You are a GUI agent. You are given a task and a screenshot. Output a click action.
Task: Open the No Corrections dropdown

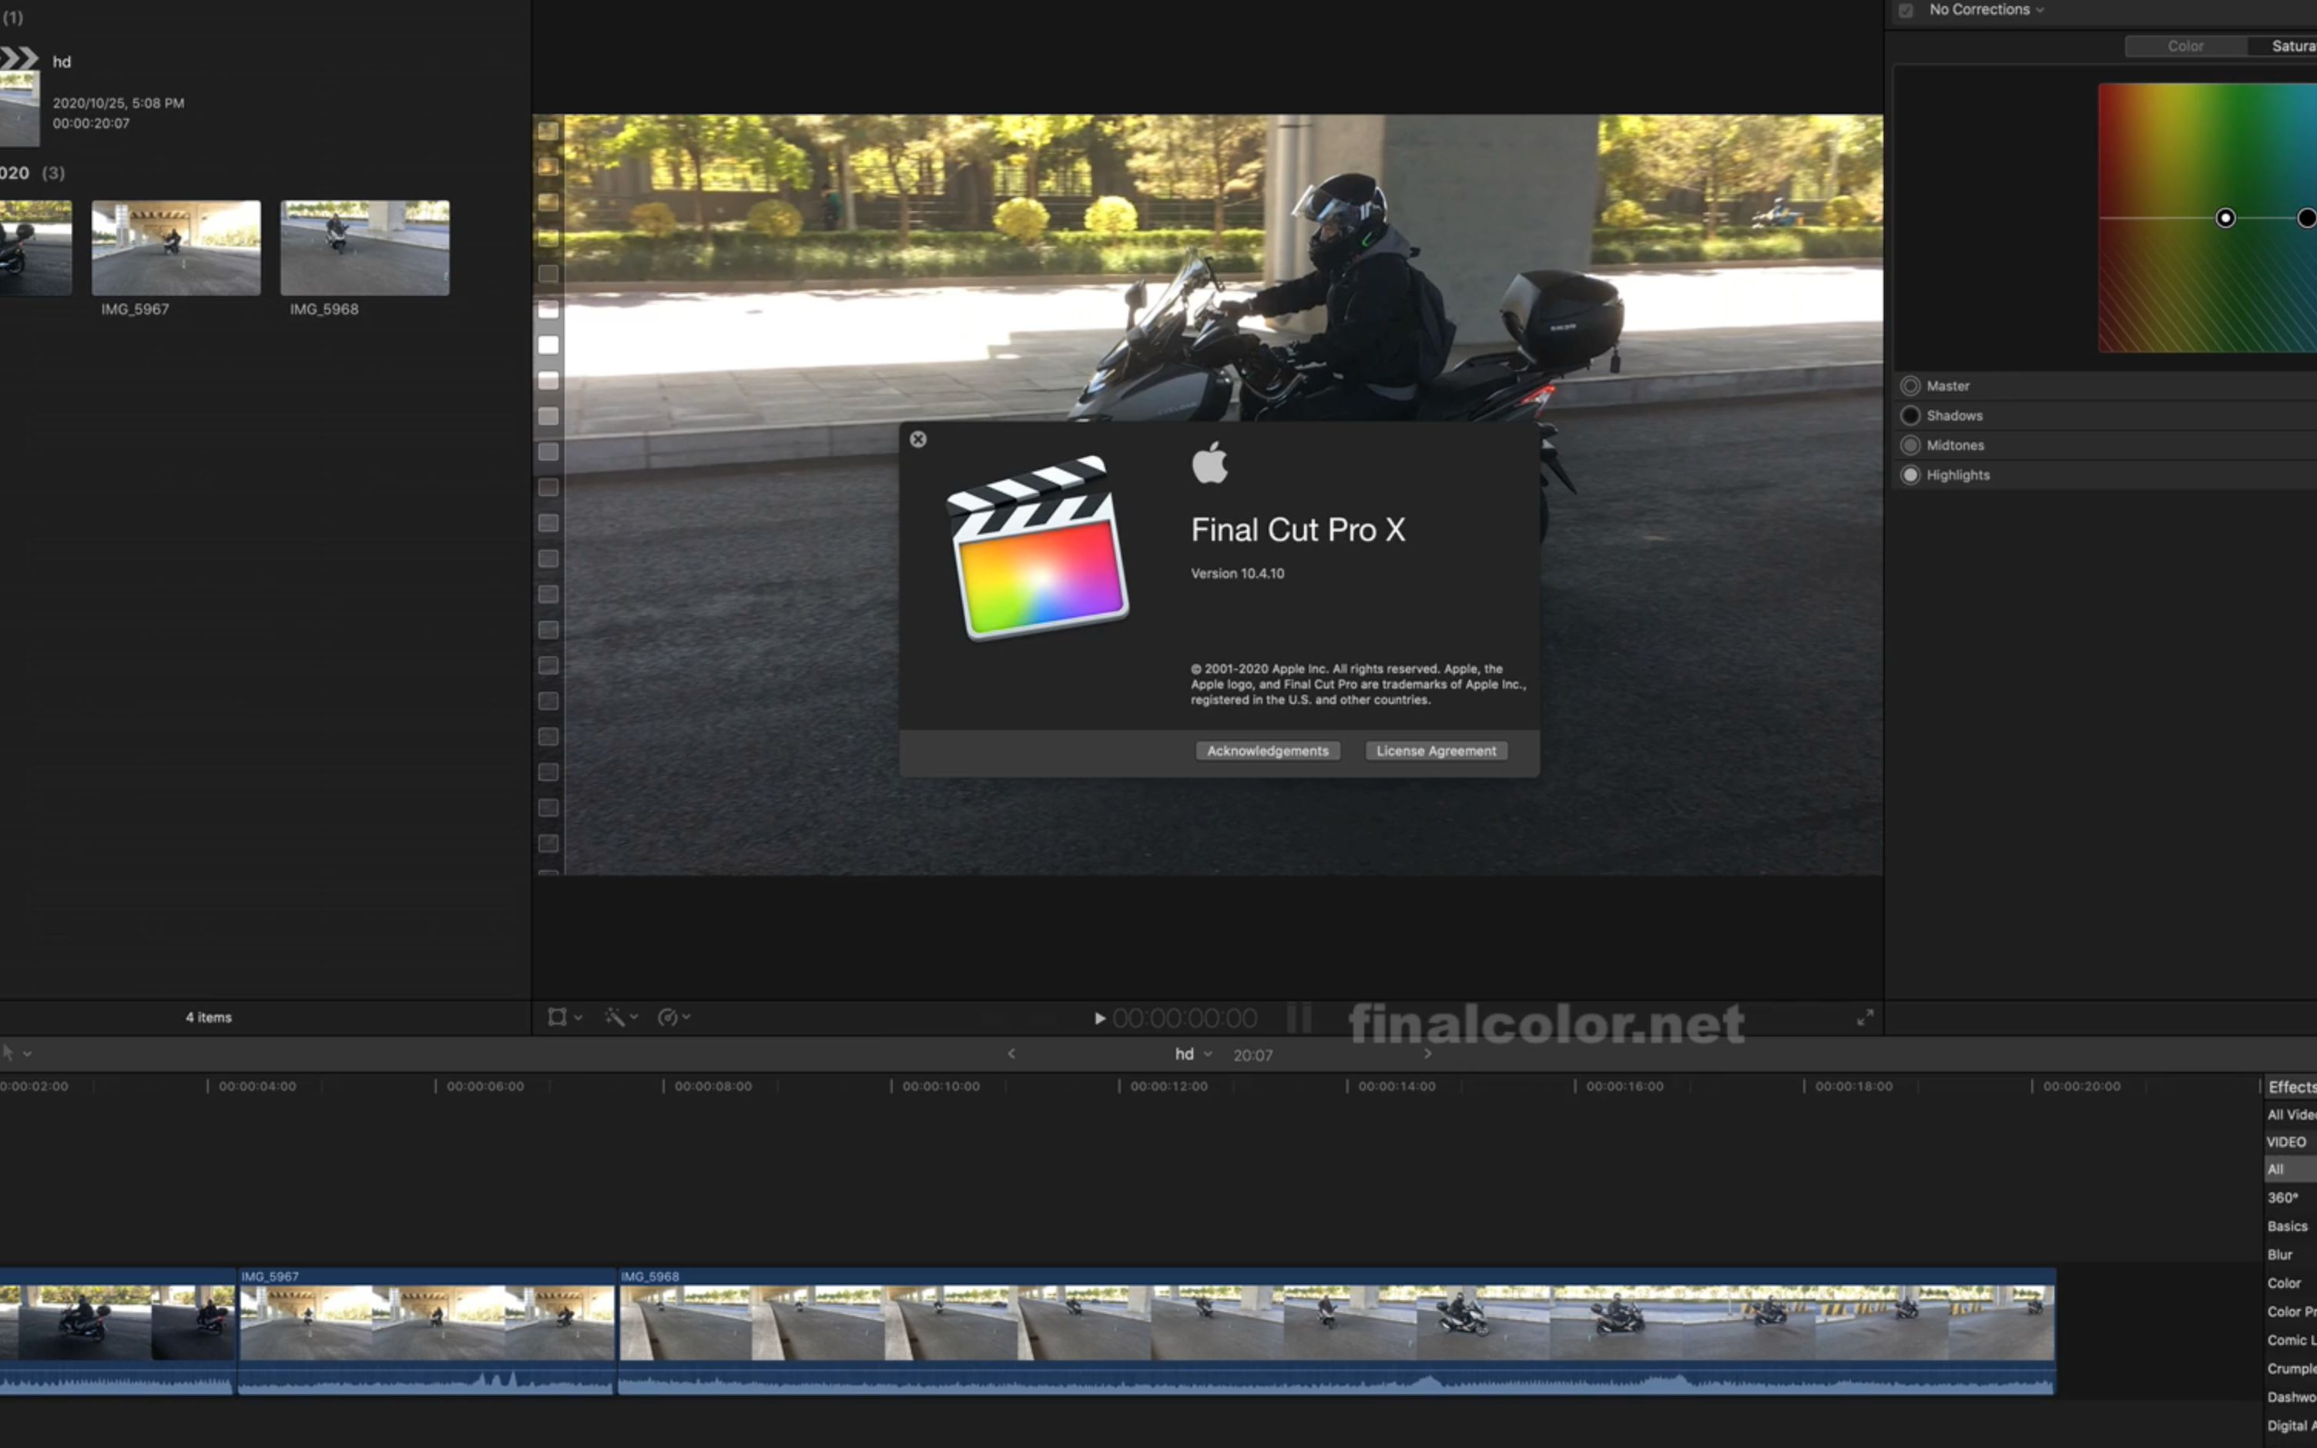click(x=1987, y=9)
